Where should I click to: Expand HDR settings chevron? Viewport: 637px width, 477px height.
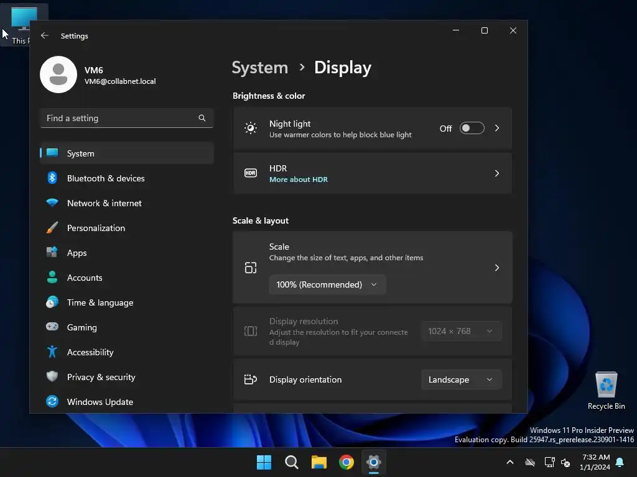pos(497,173)
